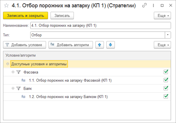The height and width of the screenshot is (123, 176).
Task: Click function icon of algorithm 1.2
Action: pyautogui.click(x=23, y=97)
